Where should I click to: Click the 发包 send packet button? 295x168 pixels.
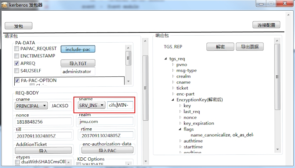(x=18, y=26)
